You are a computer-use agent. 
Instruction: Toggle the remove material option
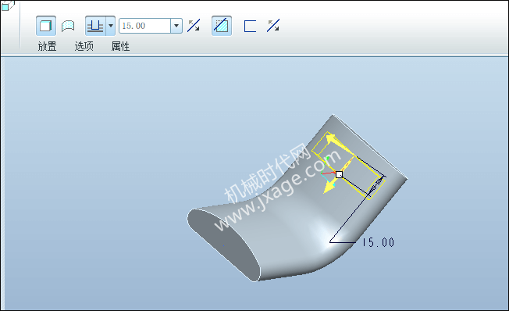pos(222,26)
